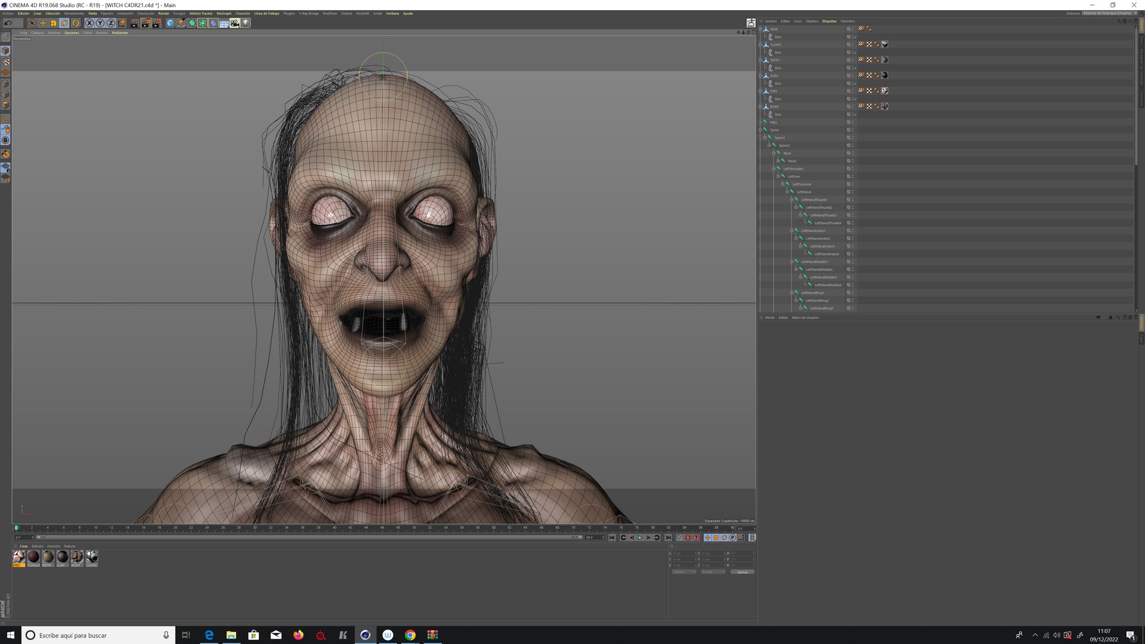Select the Live Selection tool
Image resolution: width=1145 pixels, height=644 pixels.
[32, 23]
